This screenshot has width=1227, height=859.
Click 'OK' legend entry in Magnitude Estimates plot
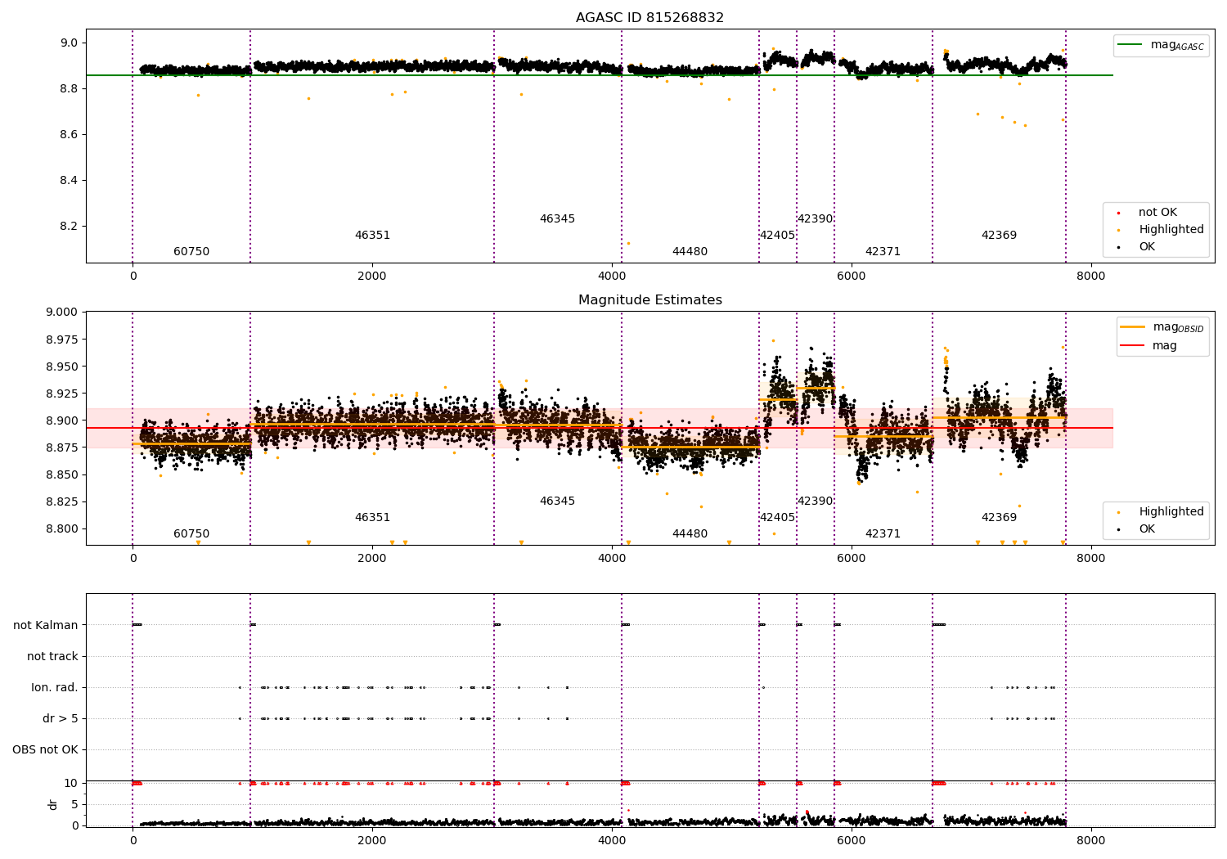[1147, 529]
